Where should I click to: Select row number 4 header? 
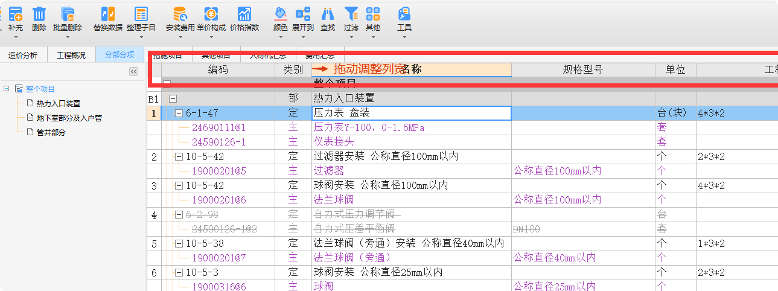click(x=154, y=214)
